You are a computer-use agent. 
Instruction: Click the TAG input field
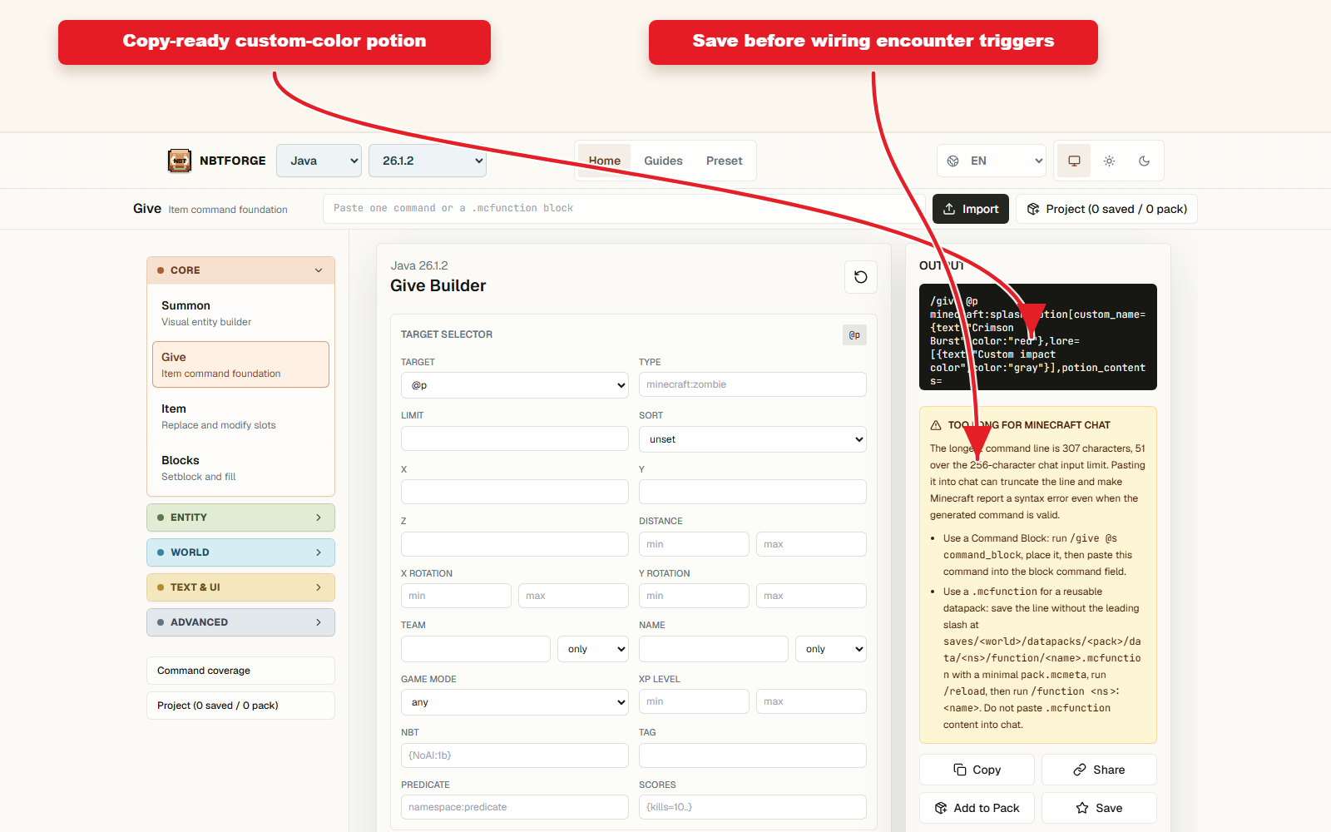pos(753,755)
